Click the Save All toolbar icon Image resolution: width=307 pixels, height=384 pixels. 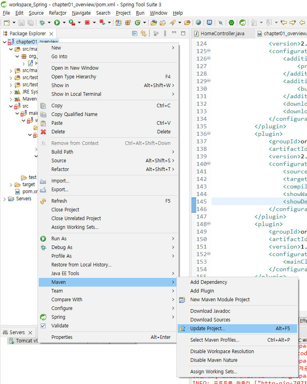[x=30, y=23]
